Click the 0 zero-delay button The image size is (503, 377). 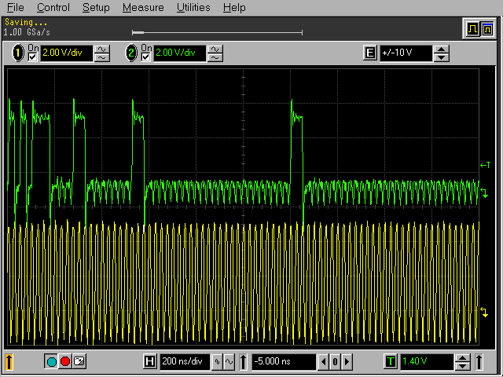[x=335, y=361]
